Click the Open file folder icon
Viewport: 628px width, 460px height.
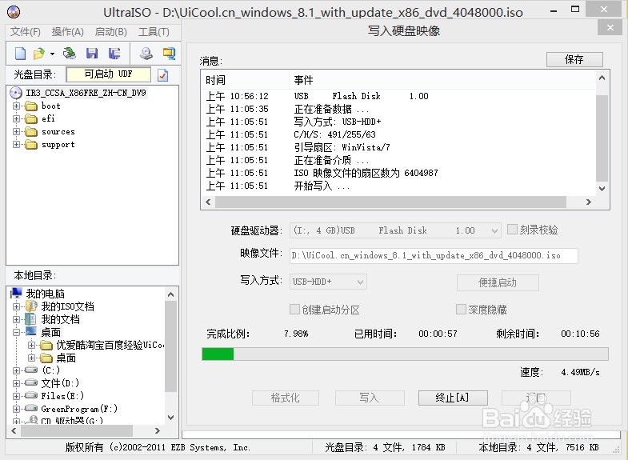pos(39,54)
